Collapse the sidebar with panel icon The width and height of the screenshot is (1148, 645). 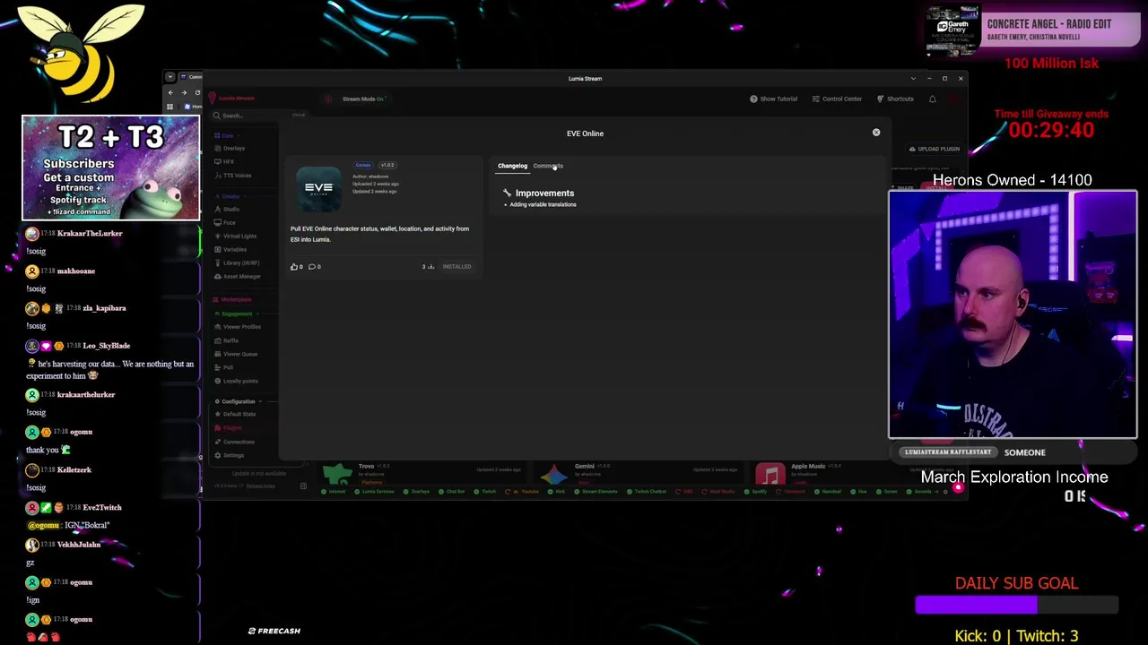coord(303,486)
